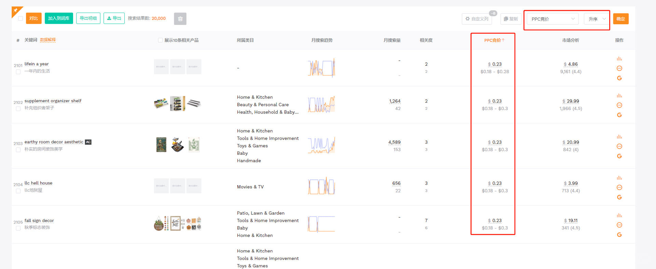The image size is (656, 269).
Task: Click the more-options circle icon for lifein a year
Action: (x=619, y=68)
